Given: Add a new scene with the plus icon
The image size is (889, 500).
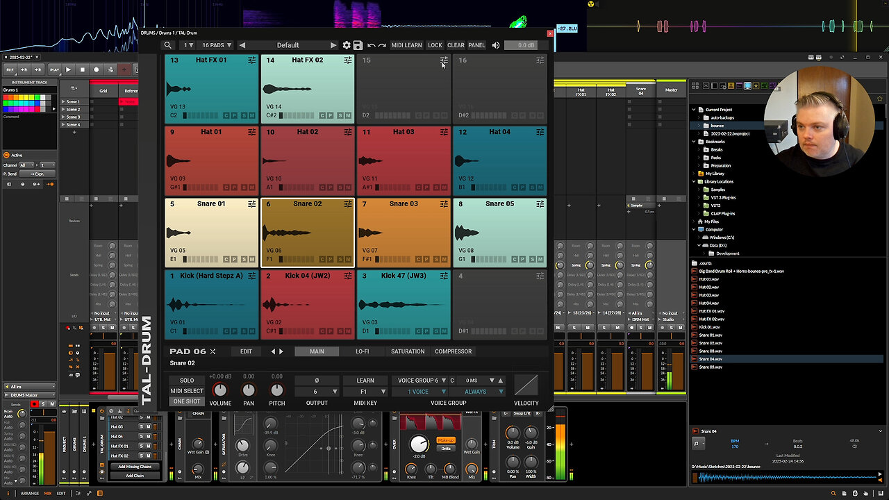Looking at the screenshot, I should [74, 132].
